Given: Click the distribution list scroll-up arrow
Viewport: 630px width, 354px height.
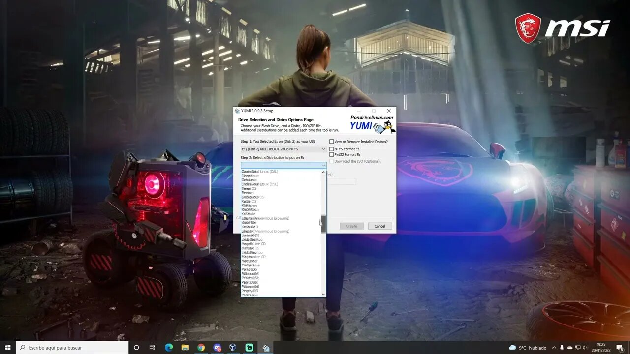Looking at the screenshot, I should 323,172.
